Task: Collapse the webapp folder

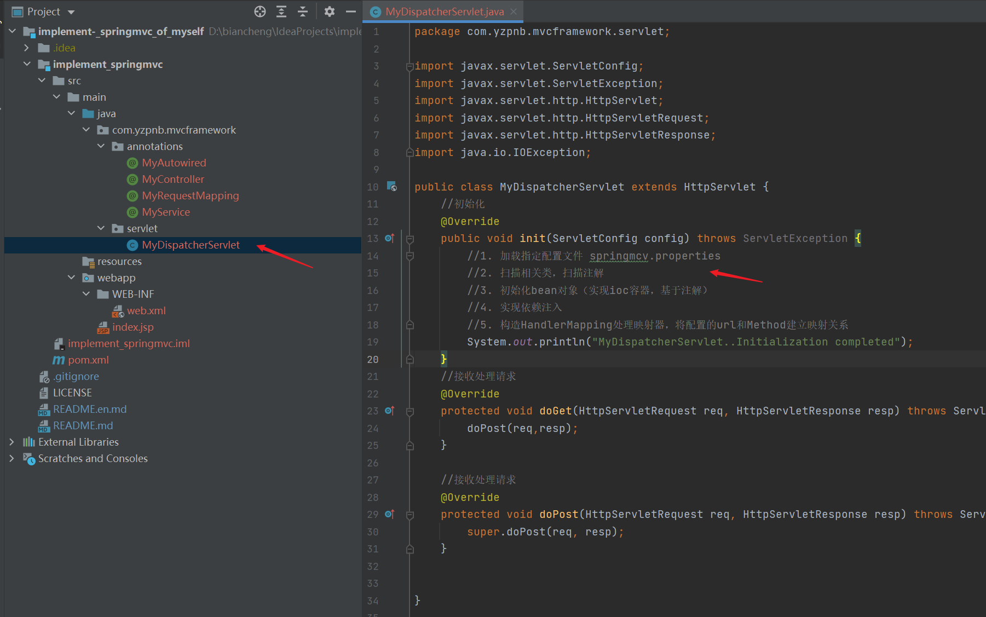Action: click(71, 278)
